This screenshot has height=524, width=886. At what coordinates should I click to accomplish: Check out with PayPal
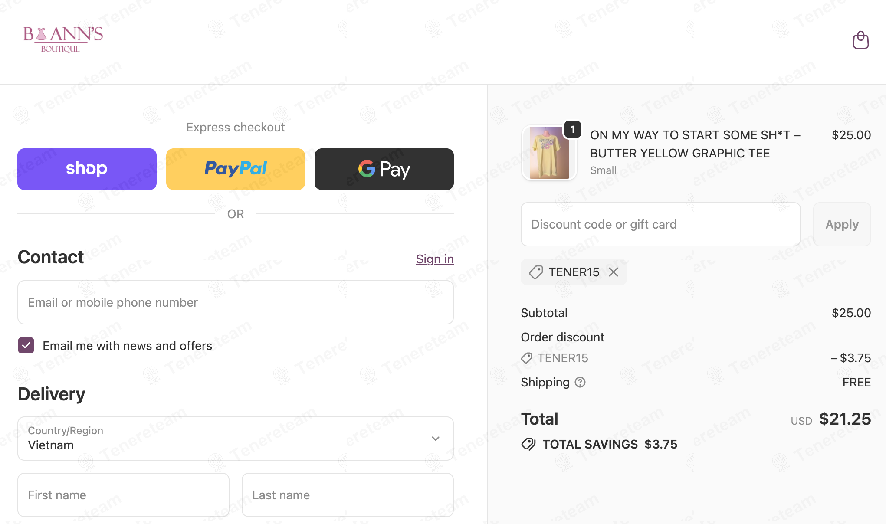click(x=236, y=169)
